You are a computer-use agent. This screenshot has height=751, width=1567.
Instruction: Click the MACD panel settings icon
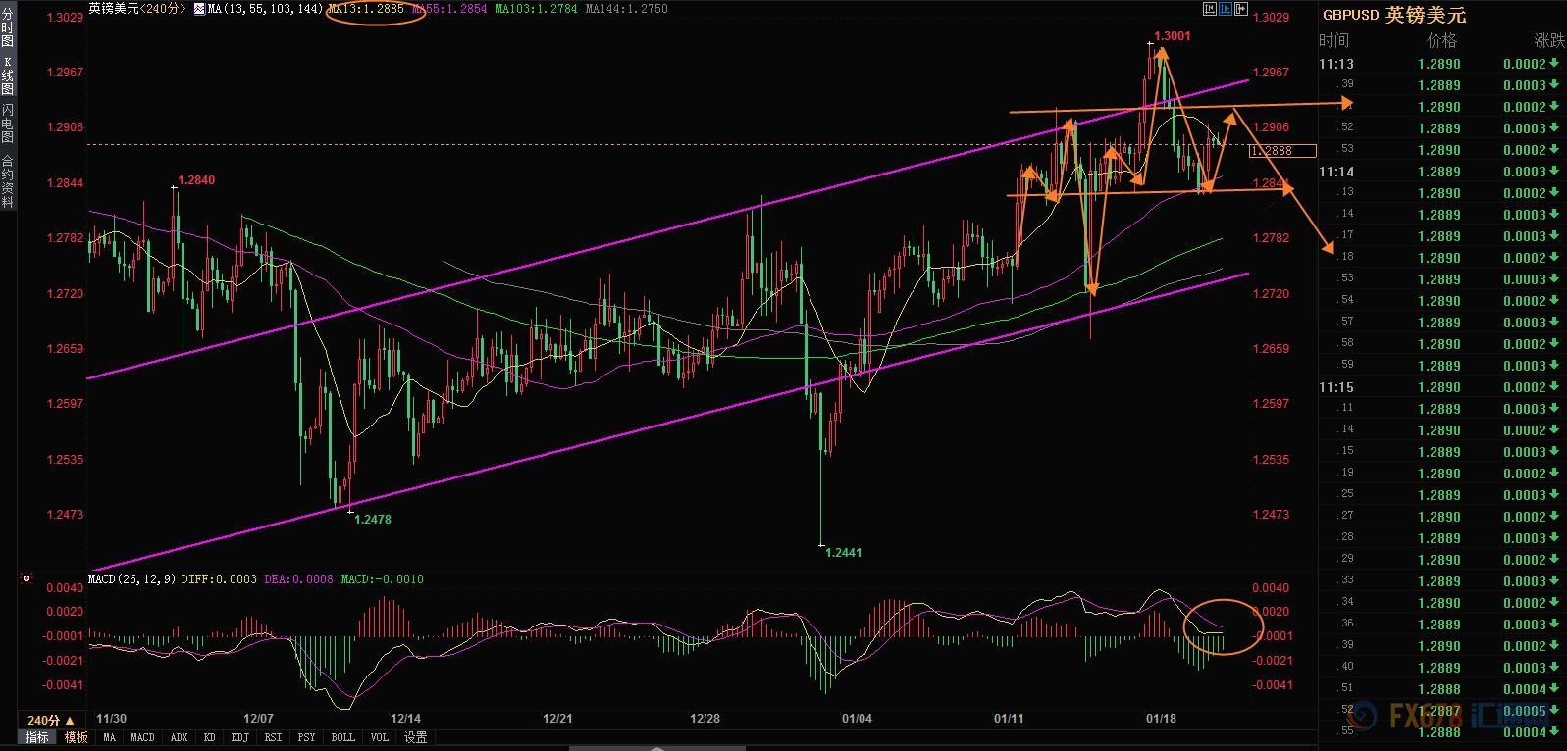[26, 579]
